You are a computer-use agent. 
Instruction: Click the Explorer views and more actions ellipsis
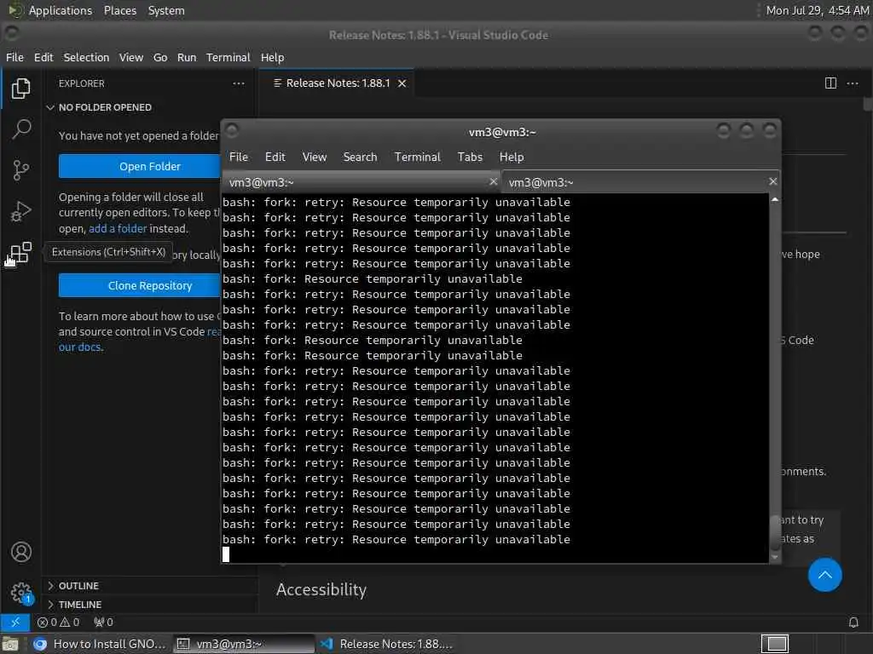[x=239, y=83]
